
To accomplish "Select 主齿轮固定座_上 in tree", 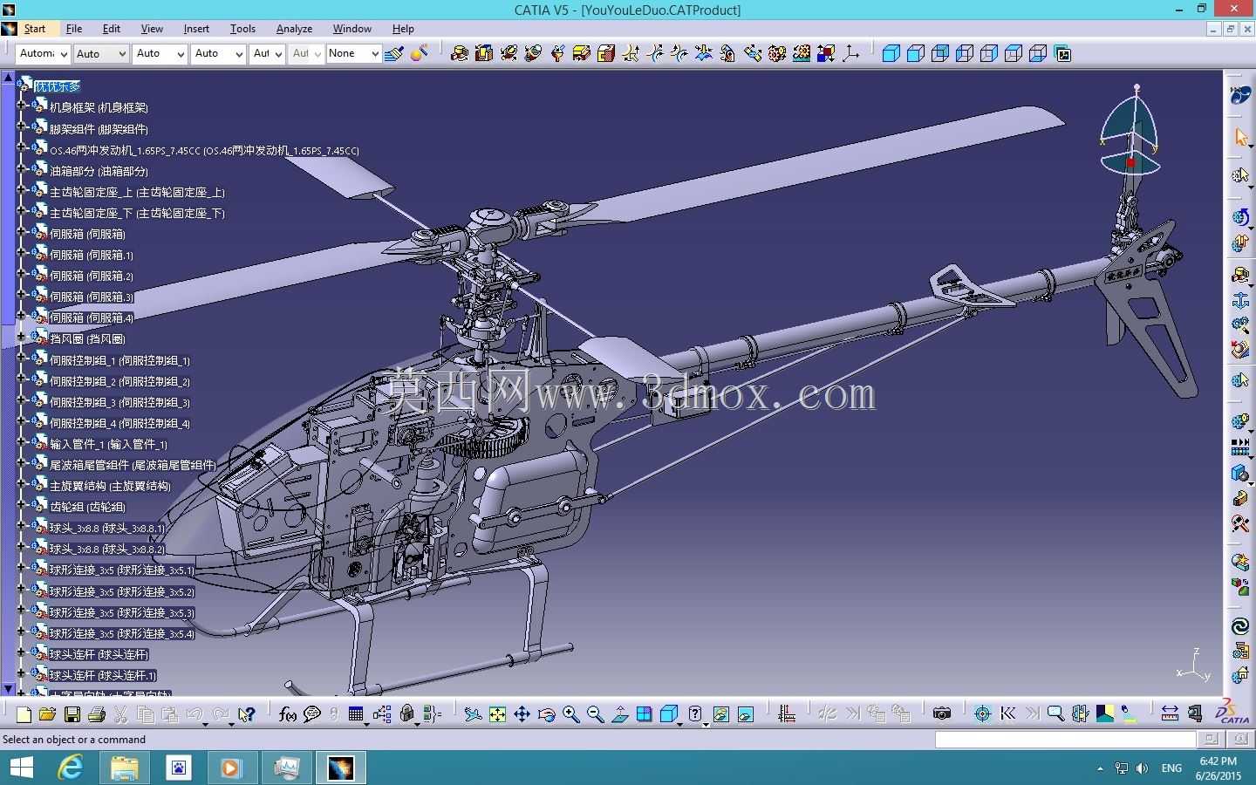I will 137,192.
